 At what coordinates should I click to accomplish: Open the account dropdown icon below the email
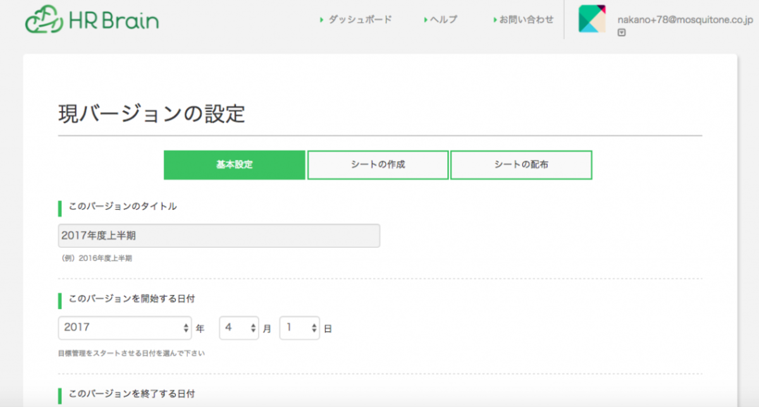point(622,30)
